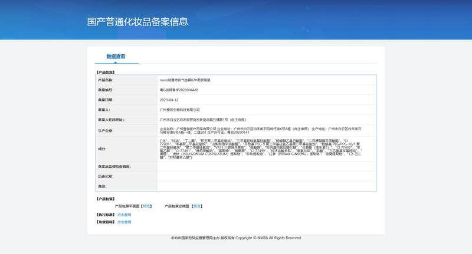Image resolution: width=472 pixels, height=254 pixels.
Task: Click the 历史记录 label
Action: coord(106,176)
